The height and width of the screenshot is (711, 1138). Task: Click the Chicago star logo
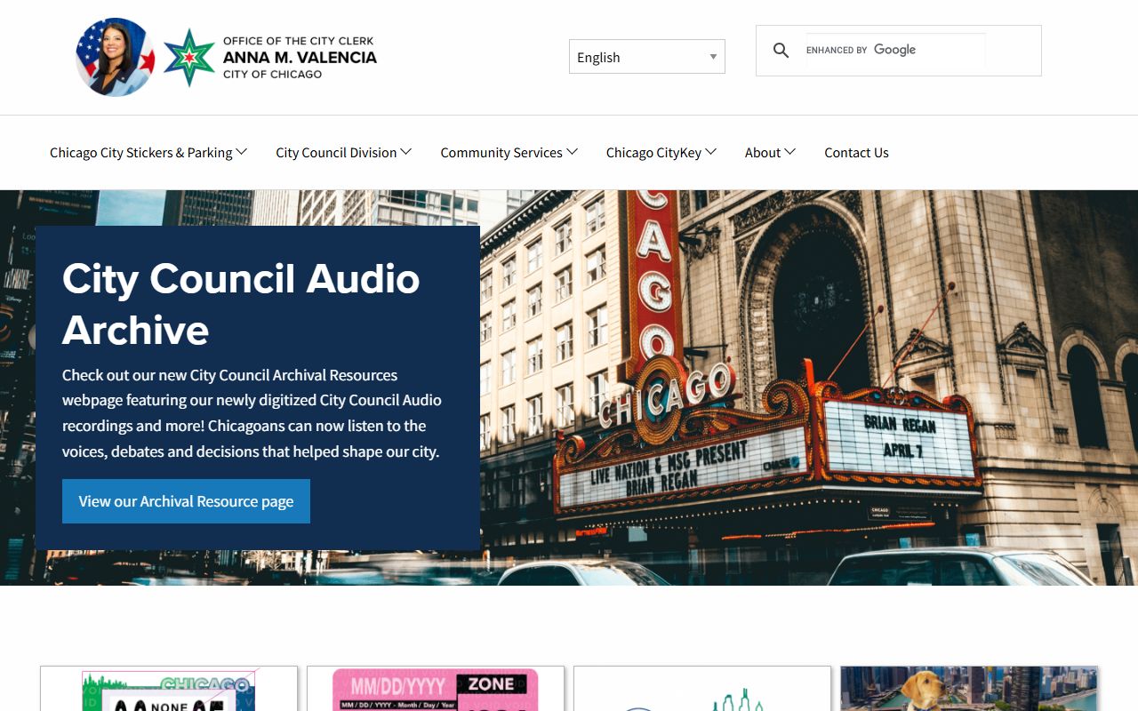coord(189,58)
